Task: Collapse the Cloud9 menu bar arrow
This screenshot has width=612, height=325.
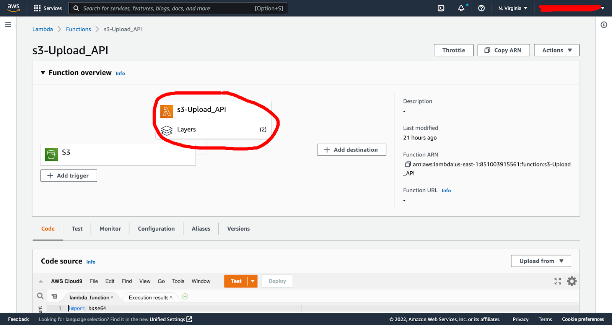Action: pyautogui.click(x=41, y=281)
